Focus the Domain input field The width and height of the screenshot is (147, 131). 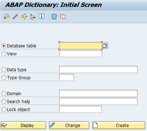[98, 93]
